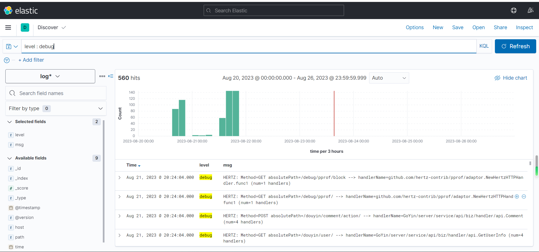Open the saved query menu icon
Screen dimensions: 539x252
coord(12,46)
